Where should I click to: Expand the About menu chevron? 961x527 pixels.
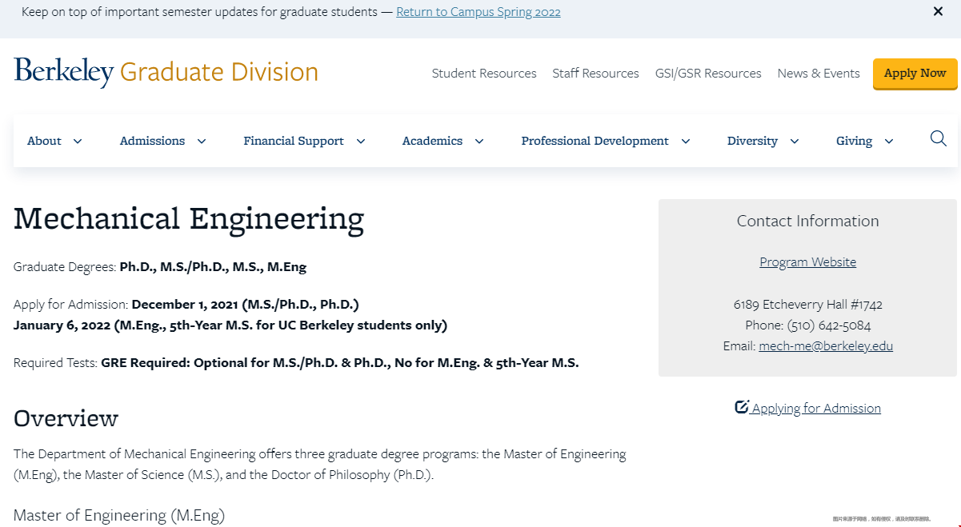click(78, 142)
